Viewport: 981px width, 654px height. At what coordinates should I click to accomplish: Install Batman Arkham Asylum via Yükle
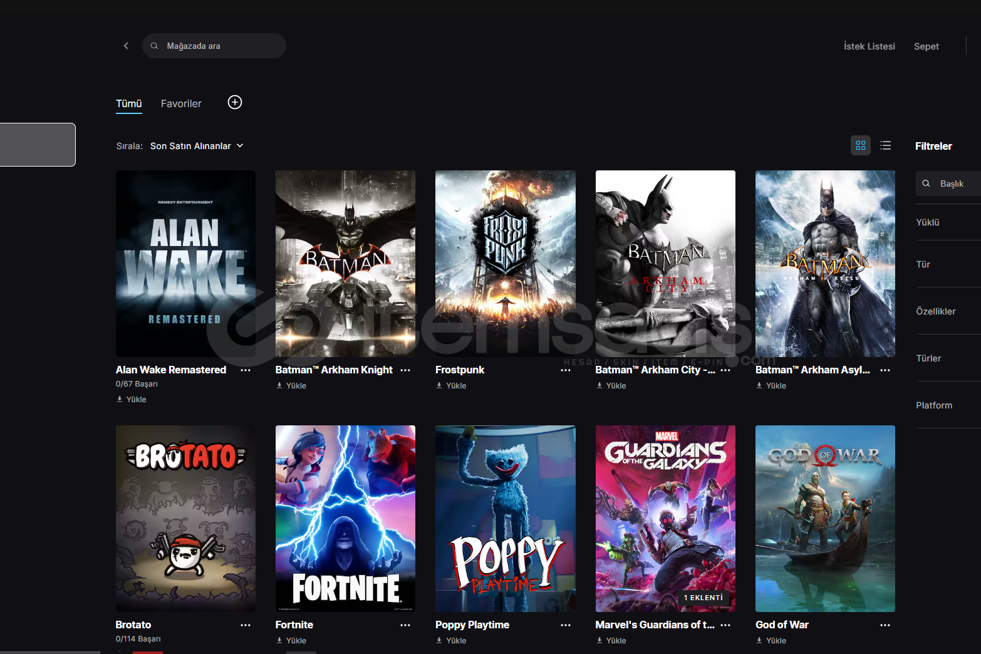tap(771, 385)
